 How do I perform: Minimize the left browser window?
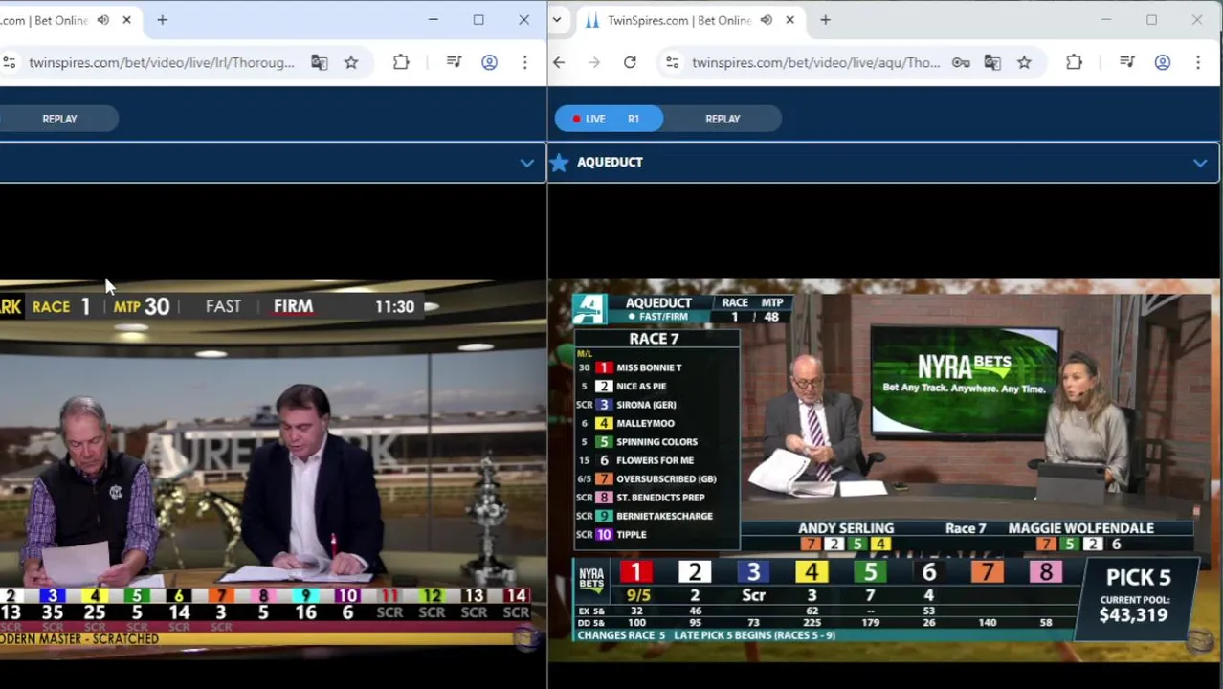coord(433,20)
